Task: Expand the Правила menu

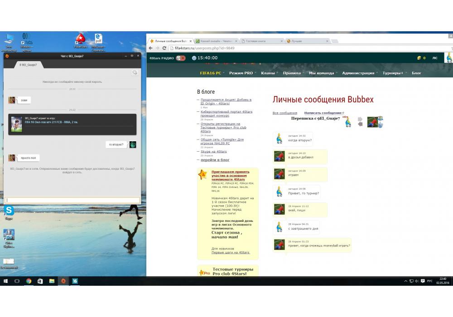Action: pos(292,73)
